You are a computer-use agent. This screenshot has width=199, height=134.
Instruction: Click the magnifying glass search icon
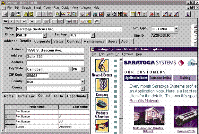point(58,14)
